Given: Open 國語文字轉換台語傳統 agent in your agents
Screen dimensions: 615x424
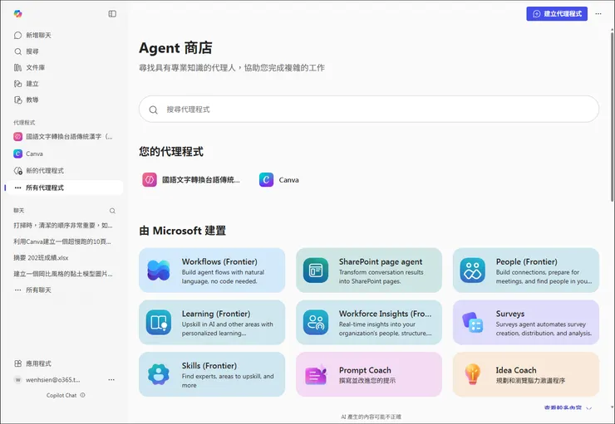Looking at the screenshot, I should (x=191, y=180).
